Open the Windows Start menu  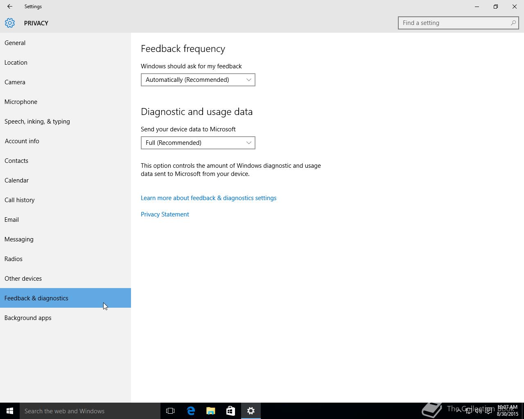tap(10, 411)
